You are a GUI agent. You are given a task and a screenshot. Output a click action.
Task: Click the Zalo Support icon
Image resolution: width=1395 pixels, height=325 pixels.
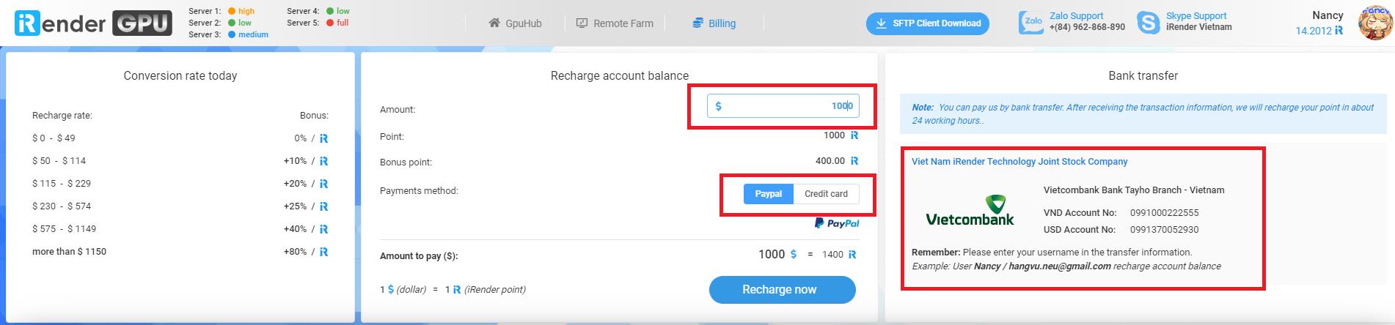[x=1030, y=22]
